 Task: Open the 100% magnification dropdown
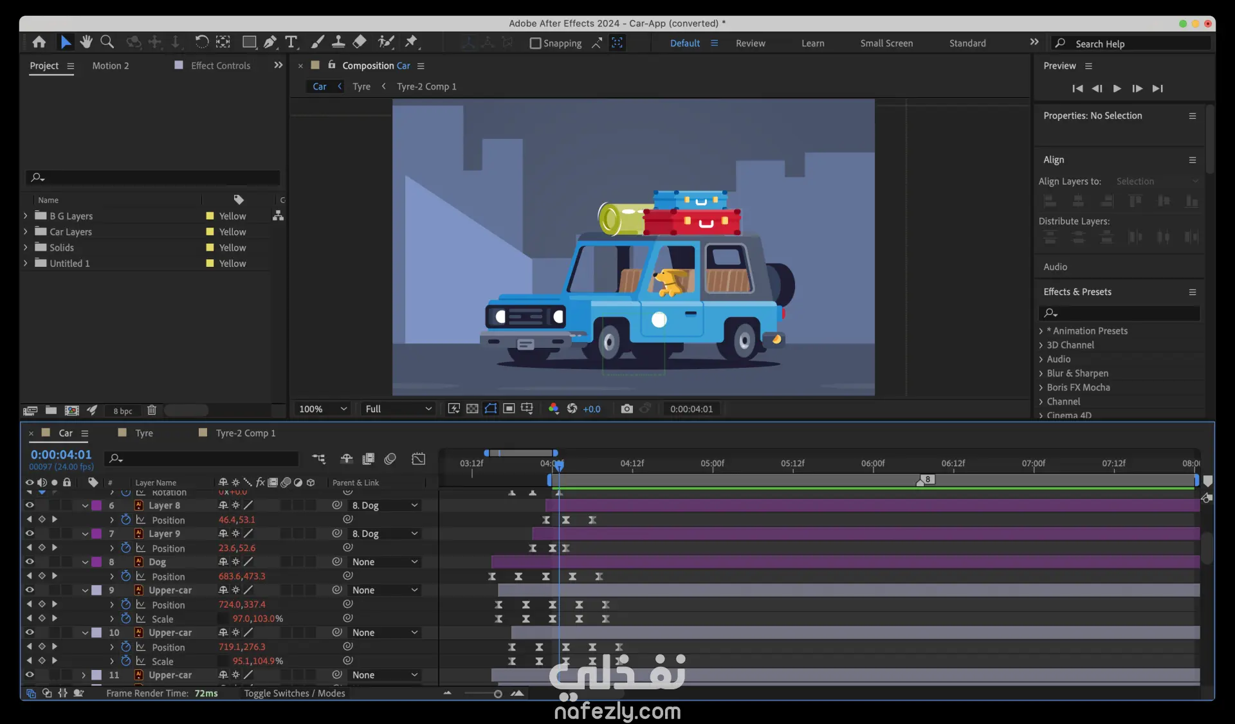(323, 409)
